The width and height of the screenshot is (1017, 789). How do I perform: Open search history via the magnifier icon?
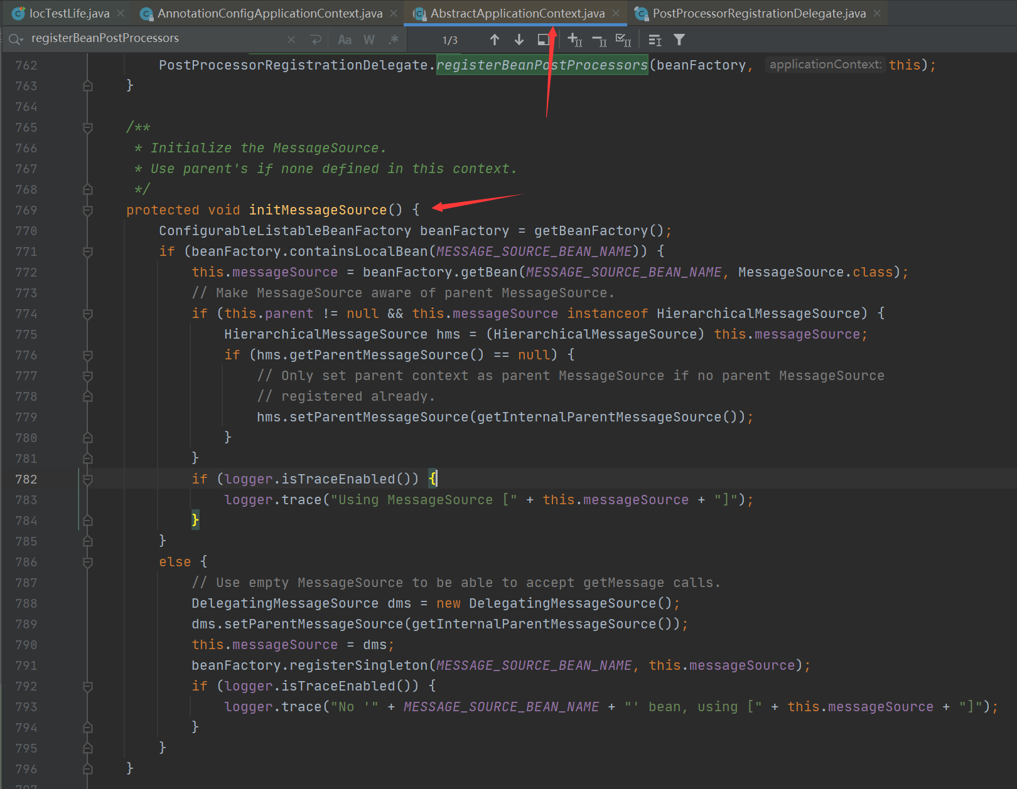pos(16,40)
